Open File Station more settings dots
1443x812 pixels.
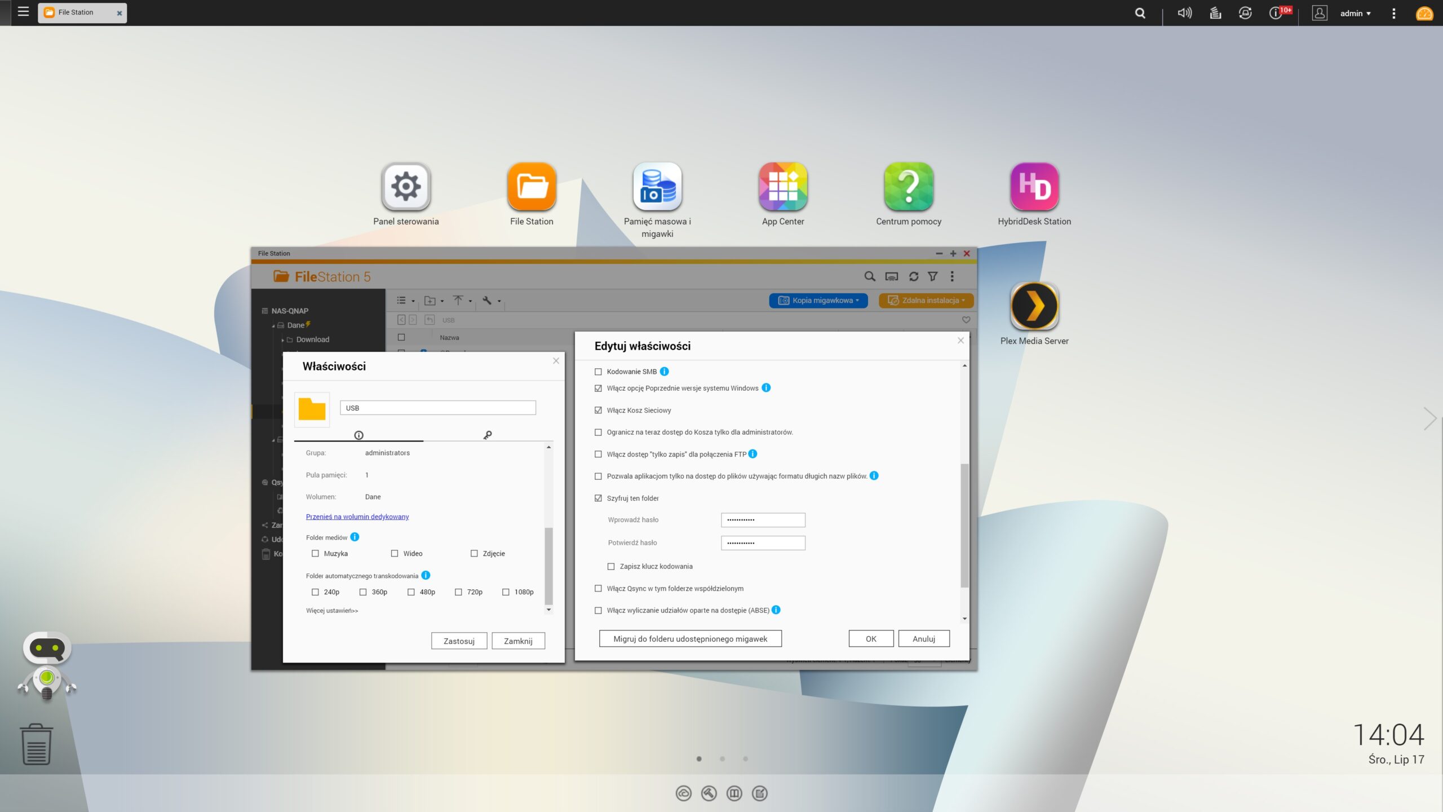[952, 276]
